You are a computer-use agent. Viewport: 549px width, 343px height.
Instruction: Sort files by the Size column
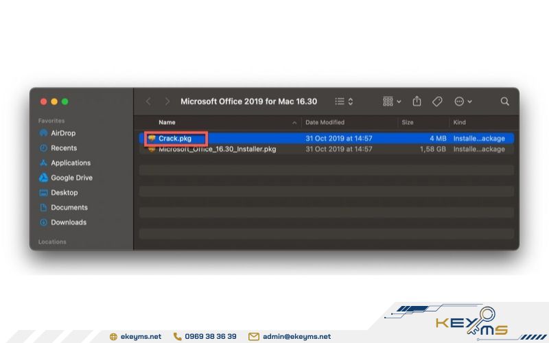point(408,122)
